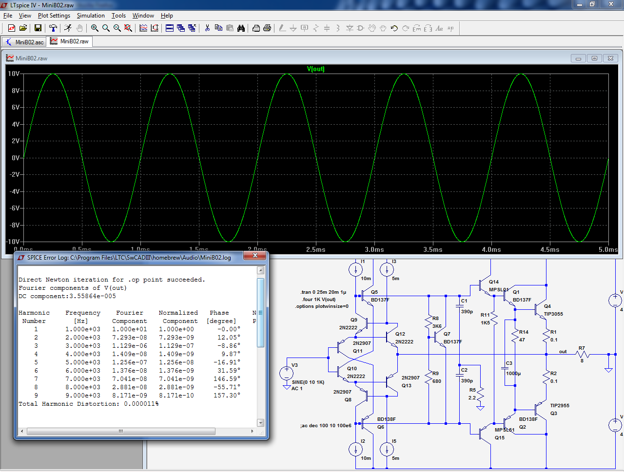Select the Diode tool

(x=350, y=28)
